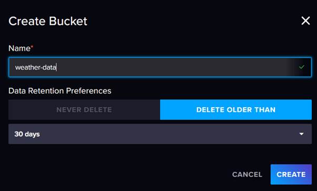Click the word 'Bucket' in the heading

(x=68, y=21)
